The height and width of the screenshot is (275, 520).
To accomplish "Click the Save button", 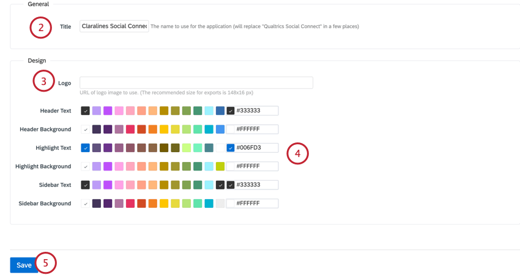I will click(24, 265).
